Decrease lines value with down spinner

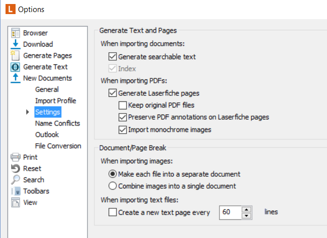(x=247, y=216)
